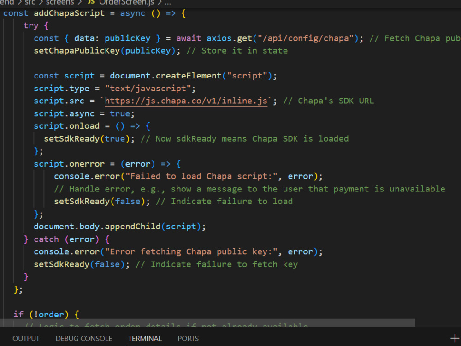The height and width of the screenshot is (346, 461).
Task: Click the if (!order) statement
Action: pos(47,315)
